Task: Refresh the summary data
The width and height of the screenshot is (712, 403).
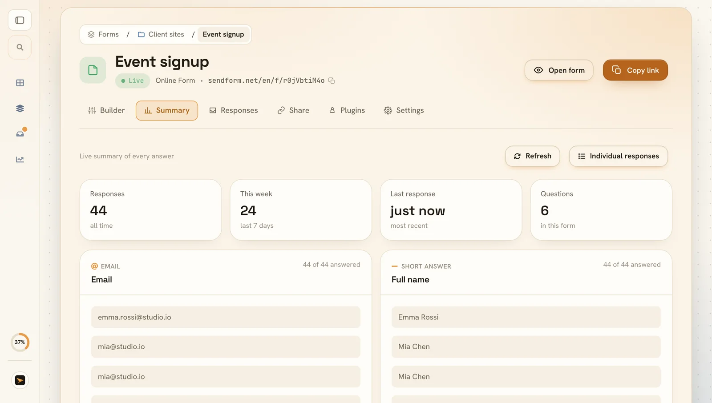Action: tap(532, 156)
